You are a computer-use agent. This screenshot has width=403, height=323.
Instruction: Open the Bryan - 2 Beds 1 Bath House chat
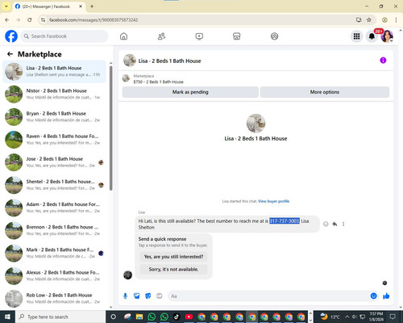click(x=54, y=117)
